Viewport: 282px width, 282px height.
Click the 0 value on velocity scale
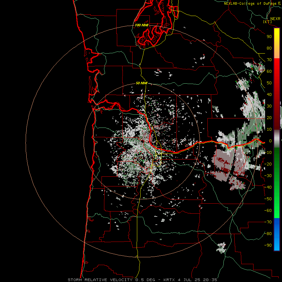coord(270,141)
